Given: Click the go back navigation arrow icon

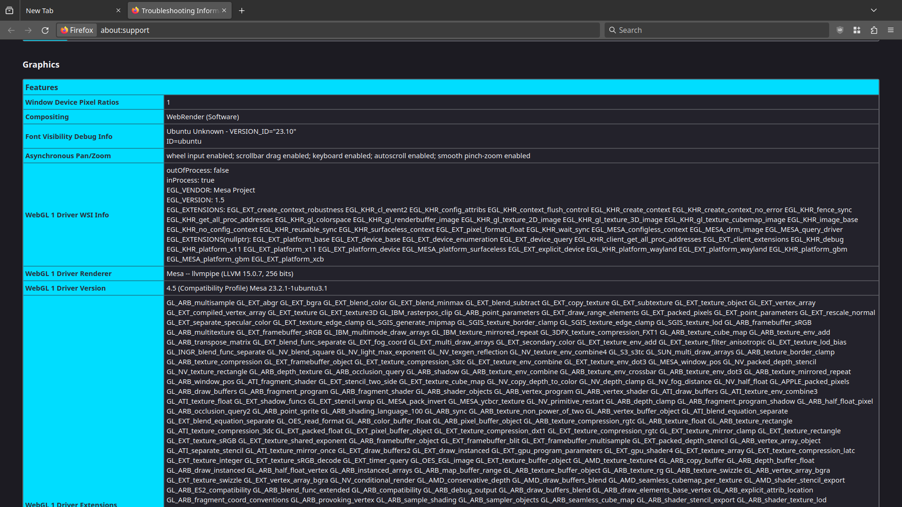Looking at the screenshot, I should [x=11, y=31].
